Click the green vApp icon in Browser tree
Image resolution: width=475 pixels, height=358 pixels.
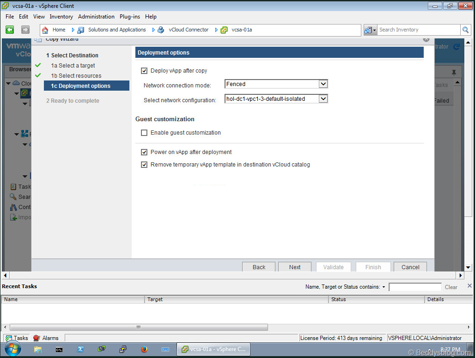coord(24,93)
